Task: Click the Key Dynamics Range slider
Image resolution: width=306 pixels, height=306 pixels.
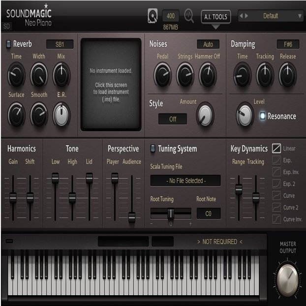Action: pos(239,189)
